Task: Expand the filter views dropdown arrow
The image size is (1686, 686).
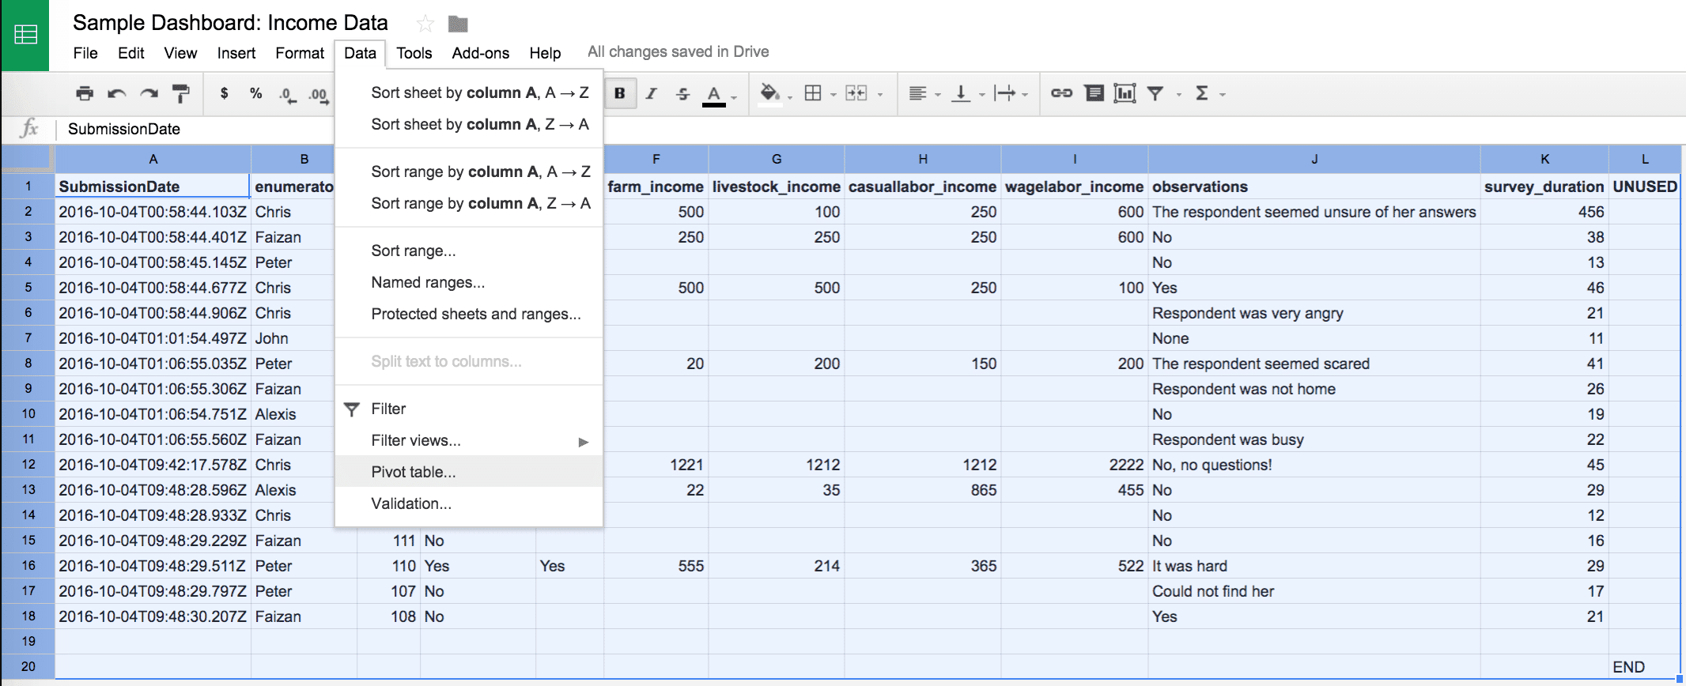Action: pyautogui.click(x=1178, y=95)
